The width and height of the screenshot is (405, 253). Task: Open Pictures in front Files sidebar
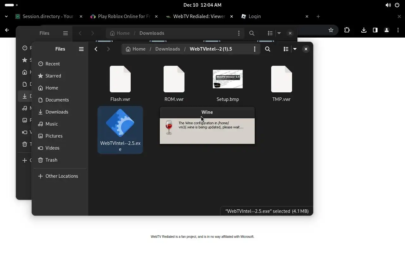[60, 136]
